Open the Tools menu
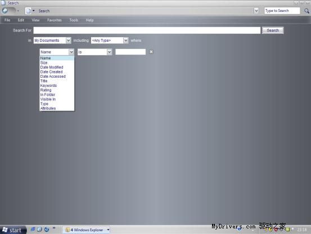The height and width of the screenshot is (234, 311). click(74, 20)
